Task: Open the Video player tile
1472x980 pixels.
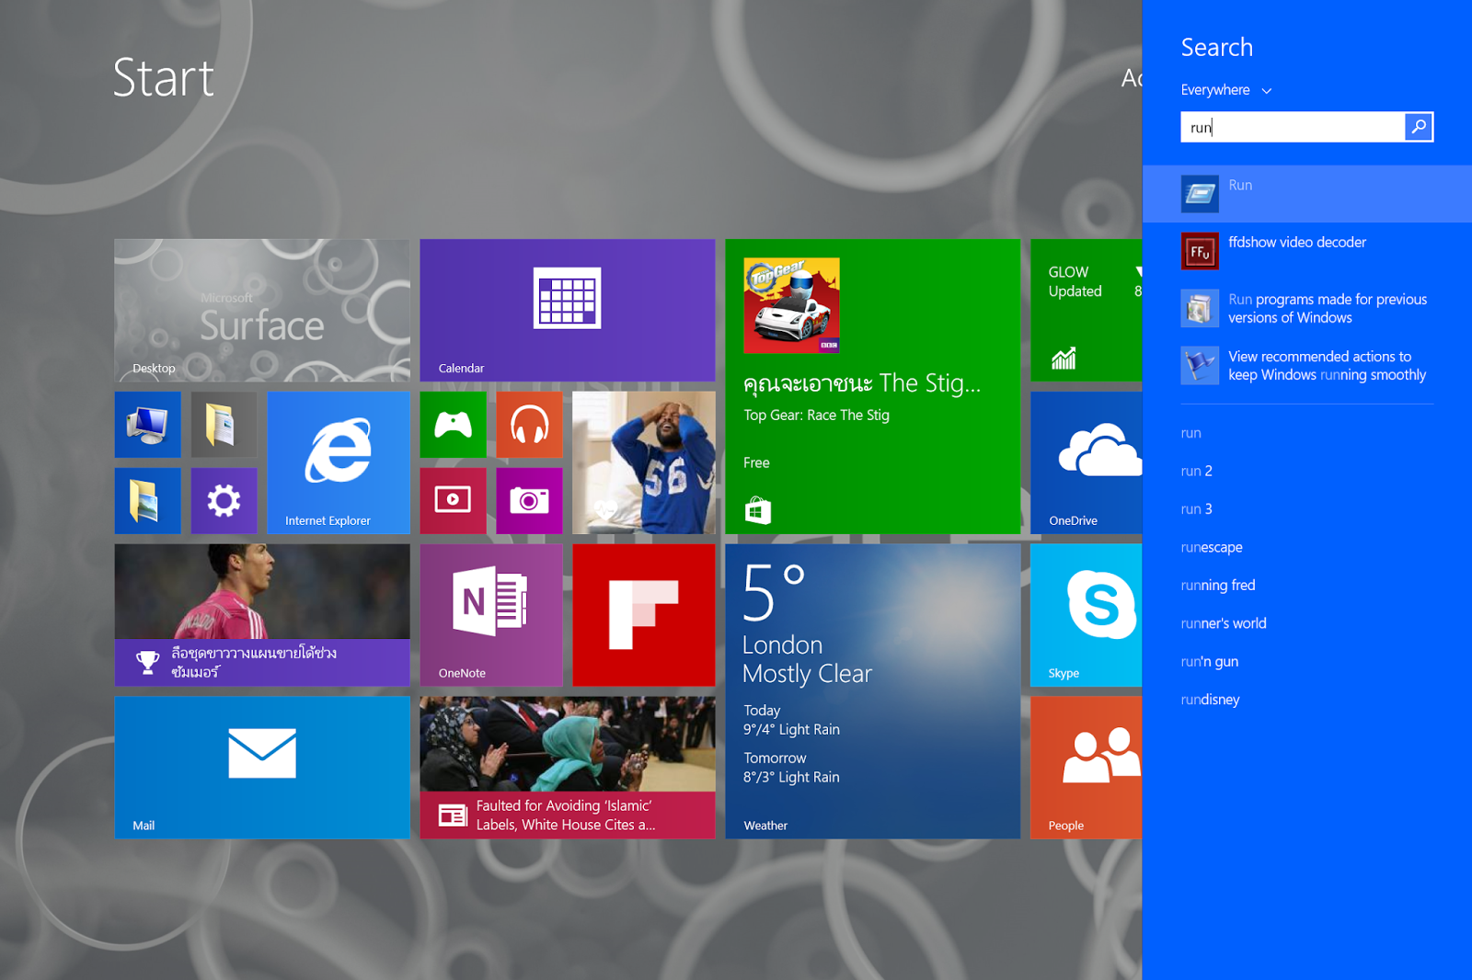Action: coord(454,501)
